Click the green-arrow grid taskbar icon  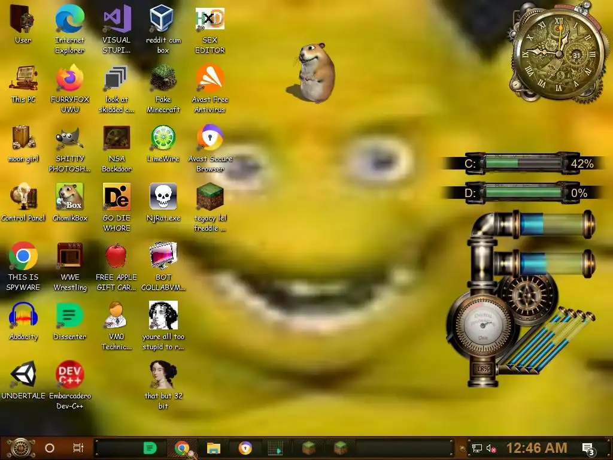coord(276,448)
